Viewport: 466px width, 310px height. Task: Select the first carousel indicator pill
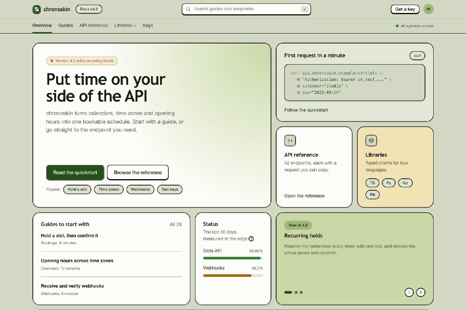point(288,292)
